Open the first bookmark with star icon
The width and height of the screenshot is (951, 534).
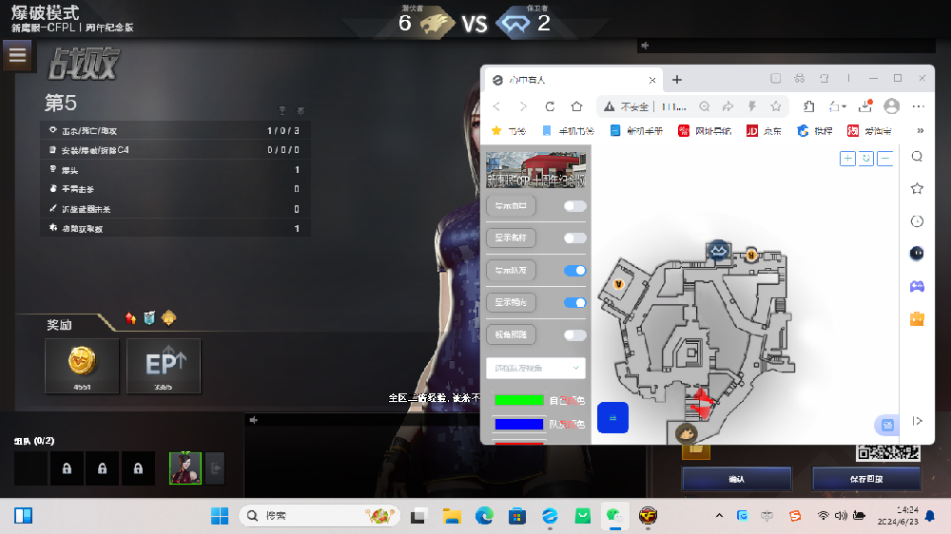pos(508,131)
